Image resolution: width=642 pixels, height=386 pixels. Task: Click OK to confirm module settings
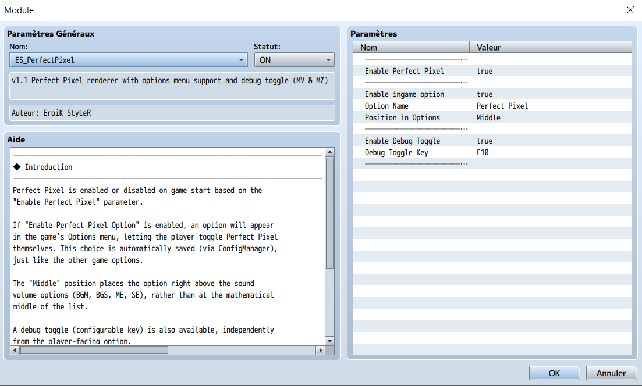tap(554, 373)
